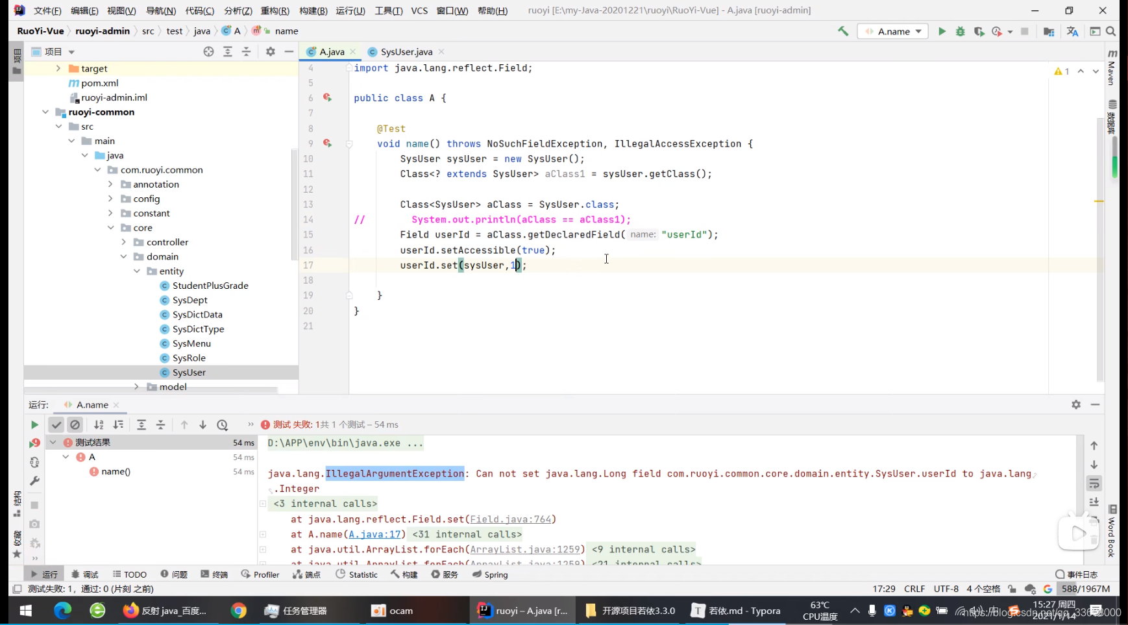Select SysDept class in project tree
Image resolution: width=1128 pixels, height=625 pixels.
[x=190, y=300]
